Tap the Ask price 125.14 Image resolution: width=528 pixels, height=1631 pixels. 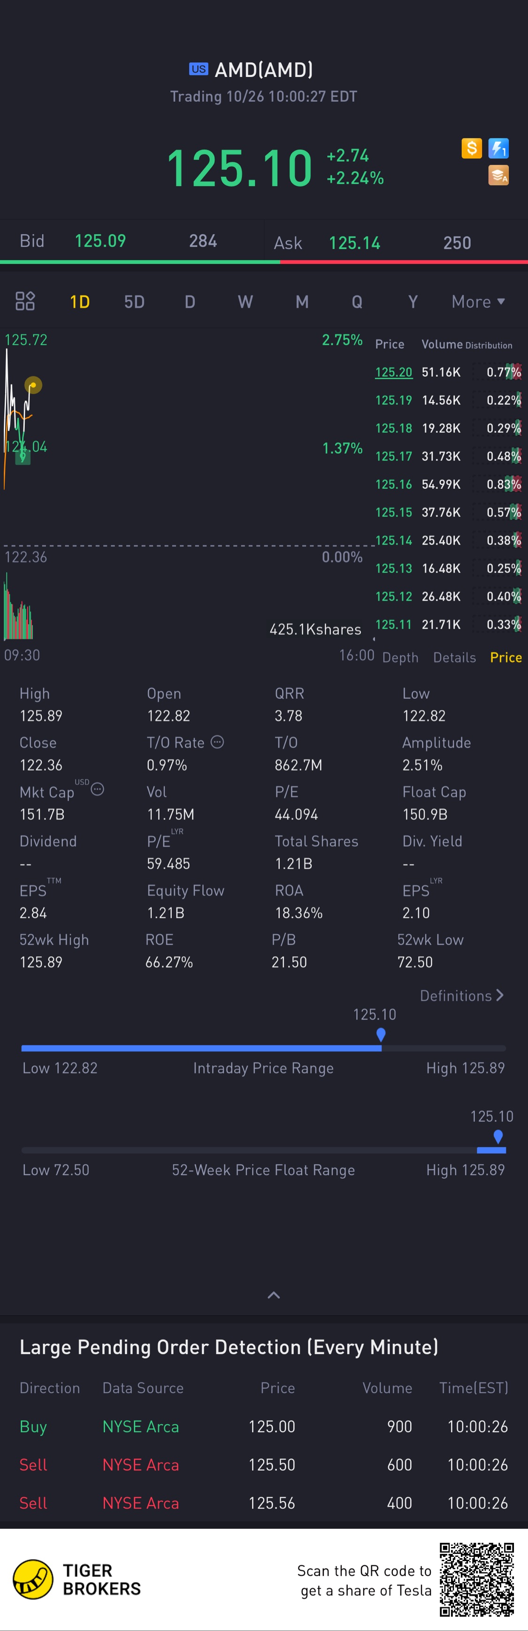354,243
